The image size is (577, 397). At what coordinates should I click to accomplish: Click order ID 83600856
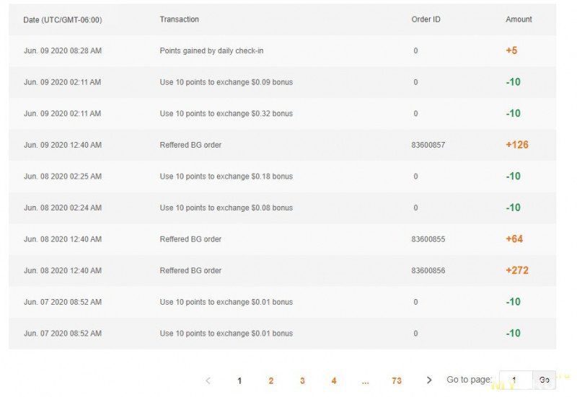pos(428,270)
